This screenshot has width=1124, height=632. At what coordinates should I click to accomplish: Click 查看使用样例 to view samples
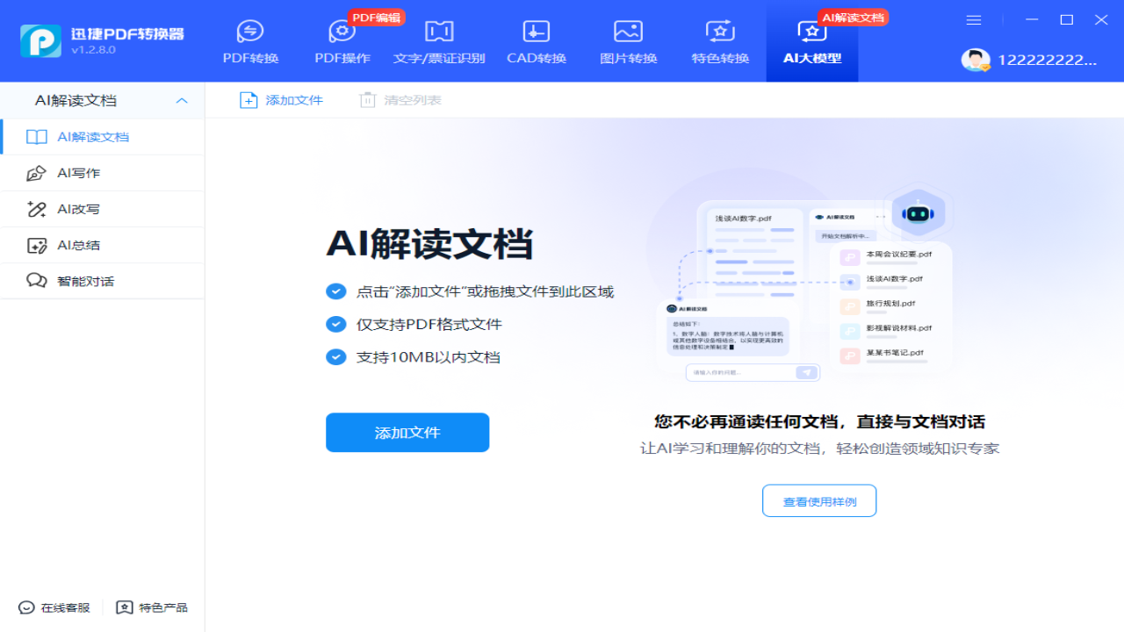818,499
